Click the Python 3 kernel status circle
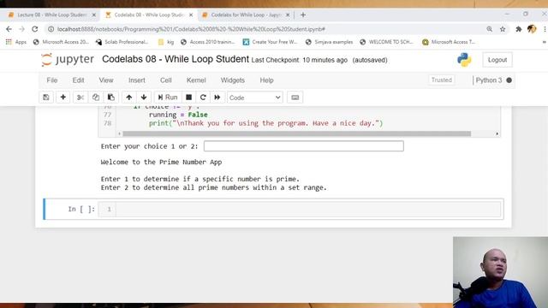 pyautogui.click(x=509, y=80)
